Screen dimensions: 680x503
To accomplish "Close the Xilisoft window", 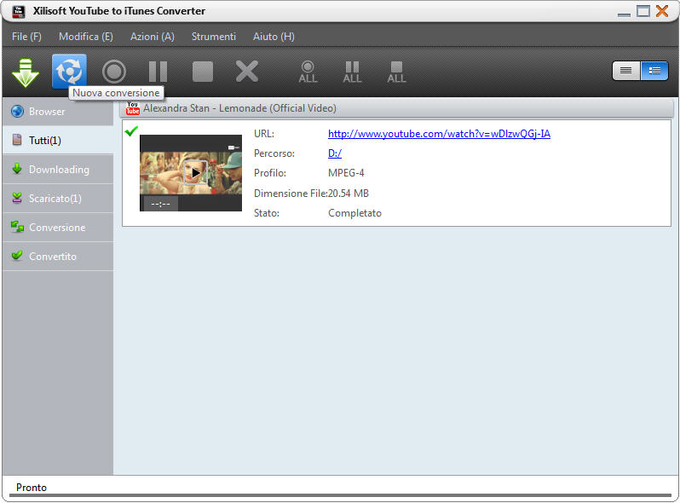I will point(662,11).
